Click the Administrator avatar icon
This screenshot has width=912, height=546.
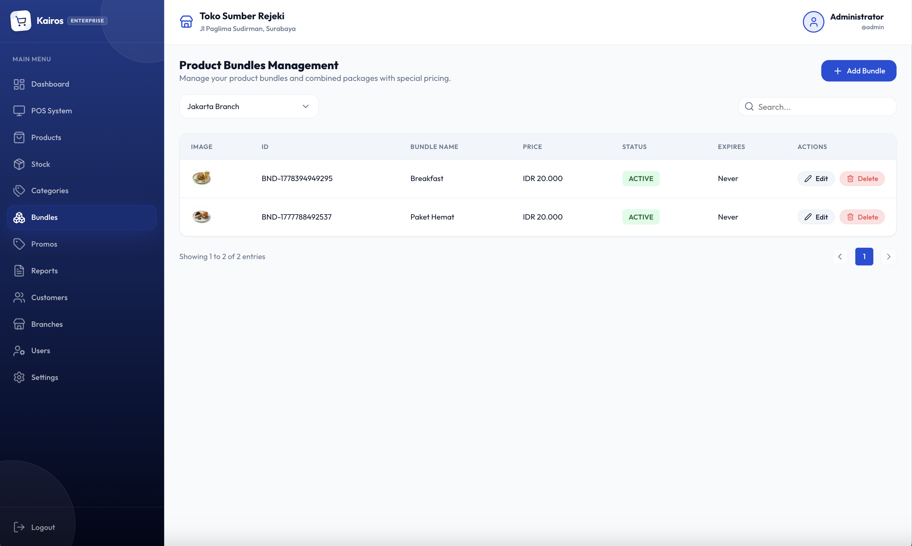click(x=813, y=22)
